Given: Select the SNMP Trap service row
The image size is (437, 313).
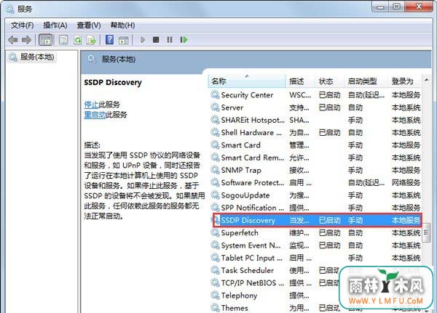Looking at the screenshot, I should click(315, 170).
